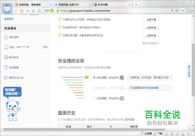Close the 百度网盘-全部文件 tab

pos(90,5)
